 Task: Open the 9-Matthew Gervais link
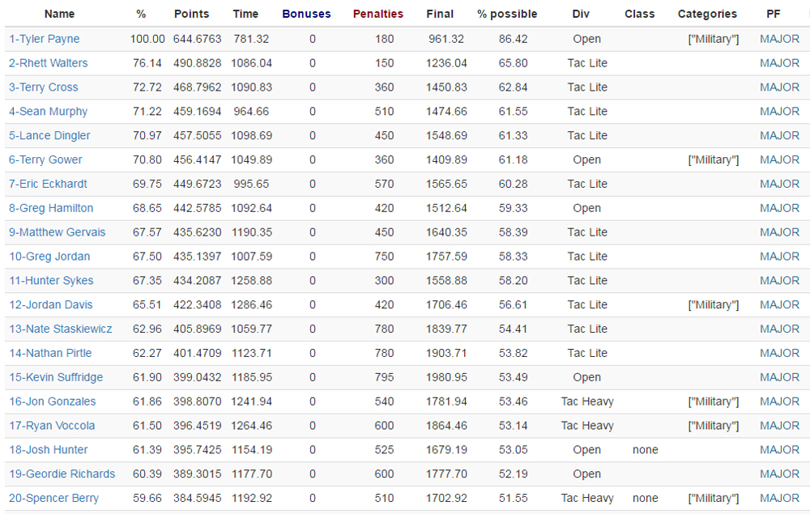pos(58,233)
